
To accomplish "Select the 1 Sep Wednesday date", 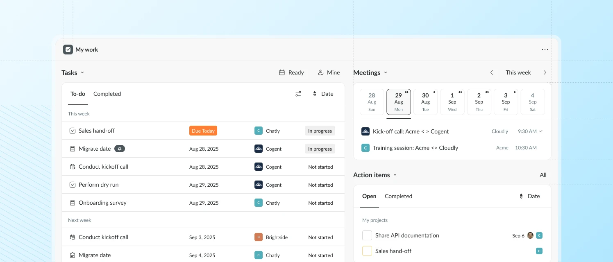I will click(x=452, y=102).
